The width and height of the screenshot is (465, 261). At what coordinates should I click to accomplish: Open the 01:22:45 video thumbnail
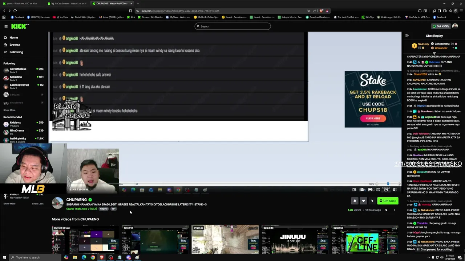click(x=225, y=239)
